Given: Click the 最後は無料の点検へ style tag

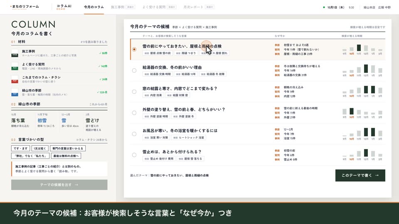Looking at the screenshot, I should pos(66,156).
